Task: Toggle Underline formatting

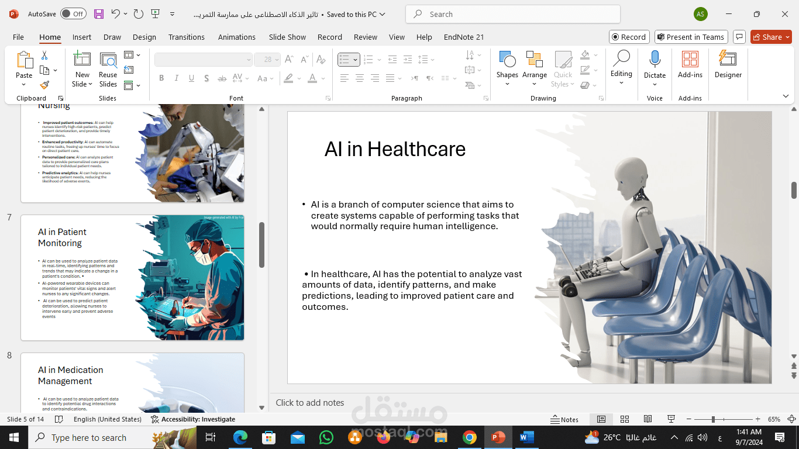Action: coord(191,78)
